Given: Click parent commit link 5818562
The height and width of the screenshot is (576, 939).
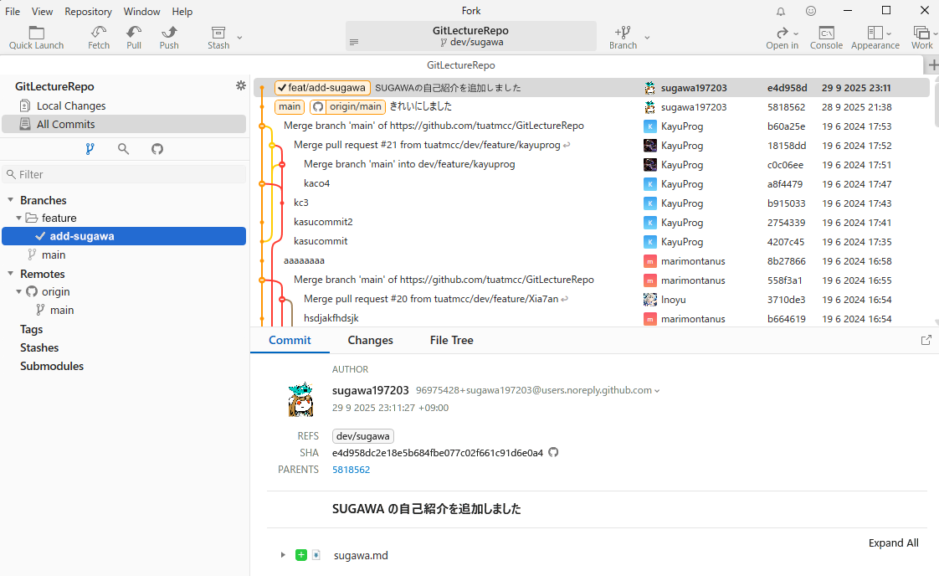Looking at the screenshot, I should click(351, 470).
